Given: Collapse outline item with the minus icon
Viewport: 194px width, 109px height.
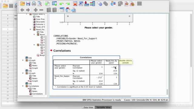Looking at the screenshot, I should coord(41,10).
